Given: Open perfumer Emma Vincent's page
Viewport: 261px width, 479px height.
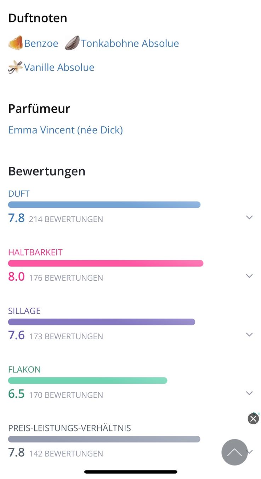Looking at the screenshot, I should pos(66,130).
